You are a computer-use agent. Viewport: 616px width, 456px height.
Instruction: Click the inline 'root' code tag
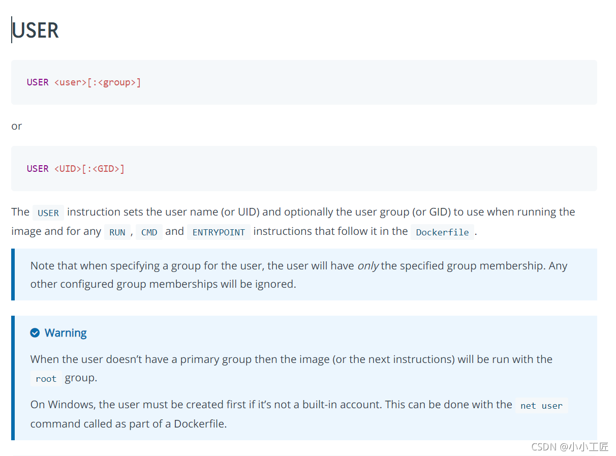(46, 379)
